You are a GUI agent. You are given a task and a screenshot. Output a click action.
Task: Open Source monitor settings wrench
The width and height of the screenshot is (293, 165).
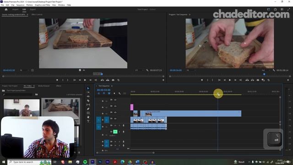pos(147,70)
